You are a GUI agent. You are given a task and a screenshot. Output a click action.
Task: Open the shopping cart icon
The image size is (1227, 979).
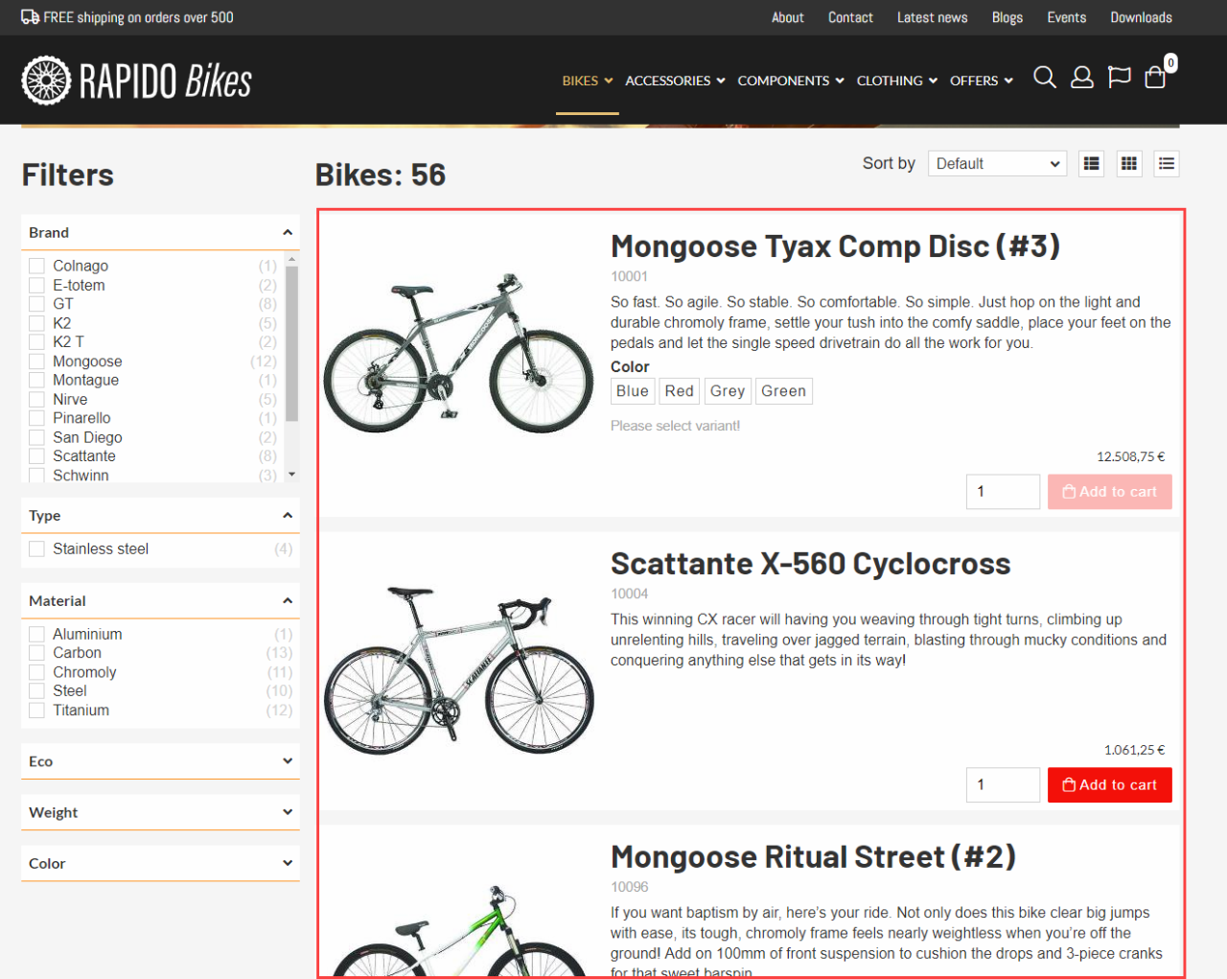(1156, 78)
